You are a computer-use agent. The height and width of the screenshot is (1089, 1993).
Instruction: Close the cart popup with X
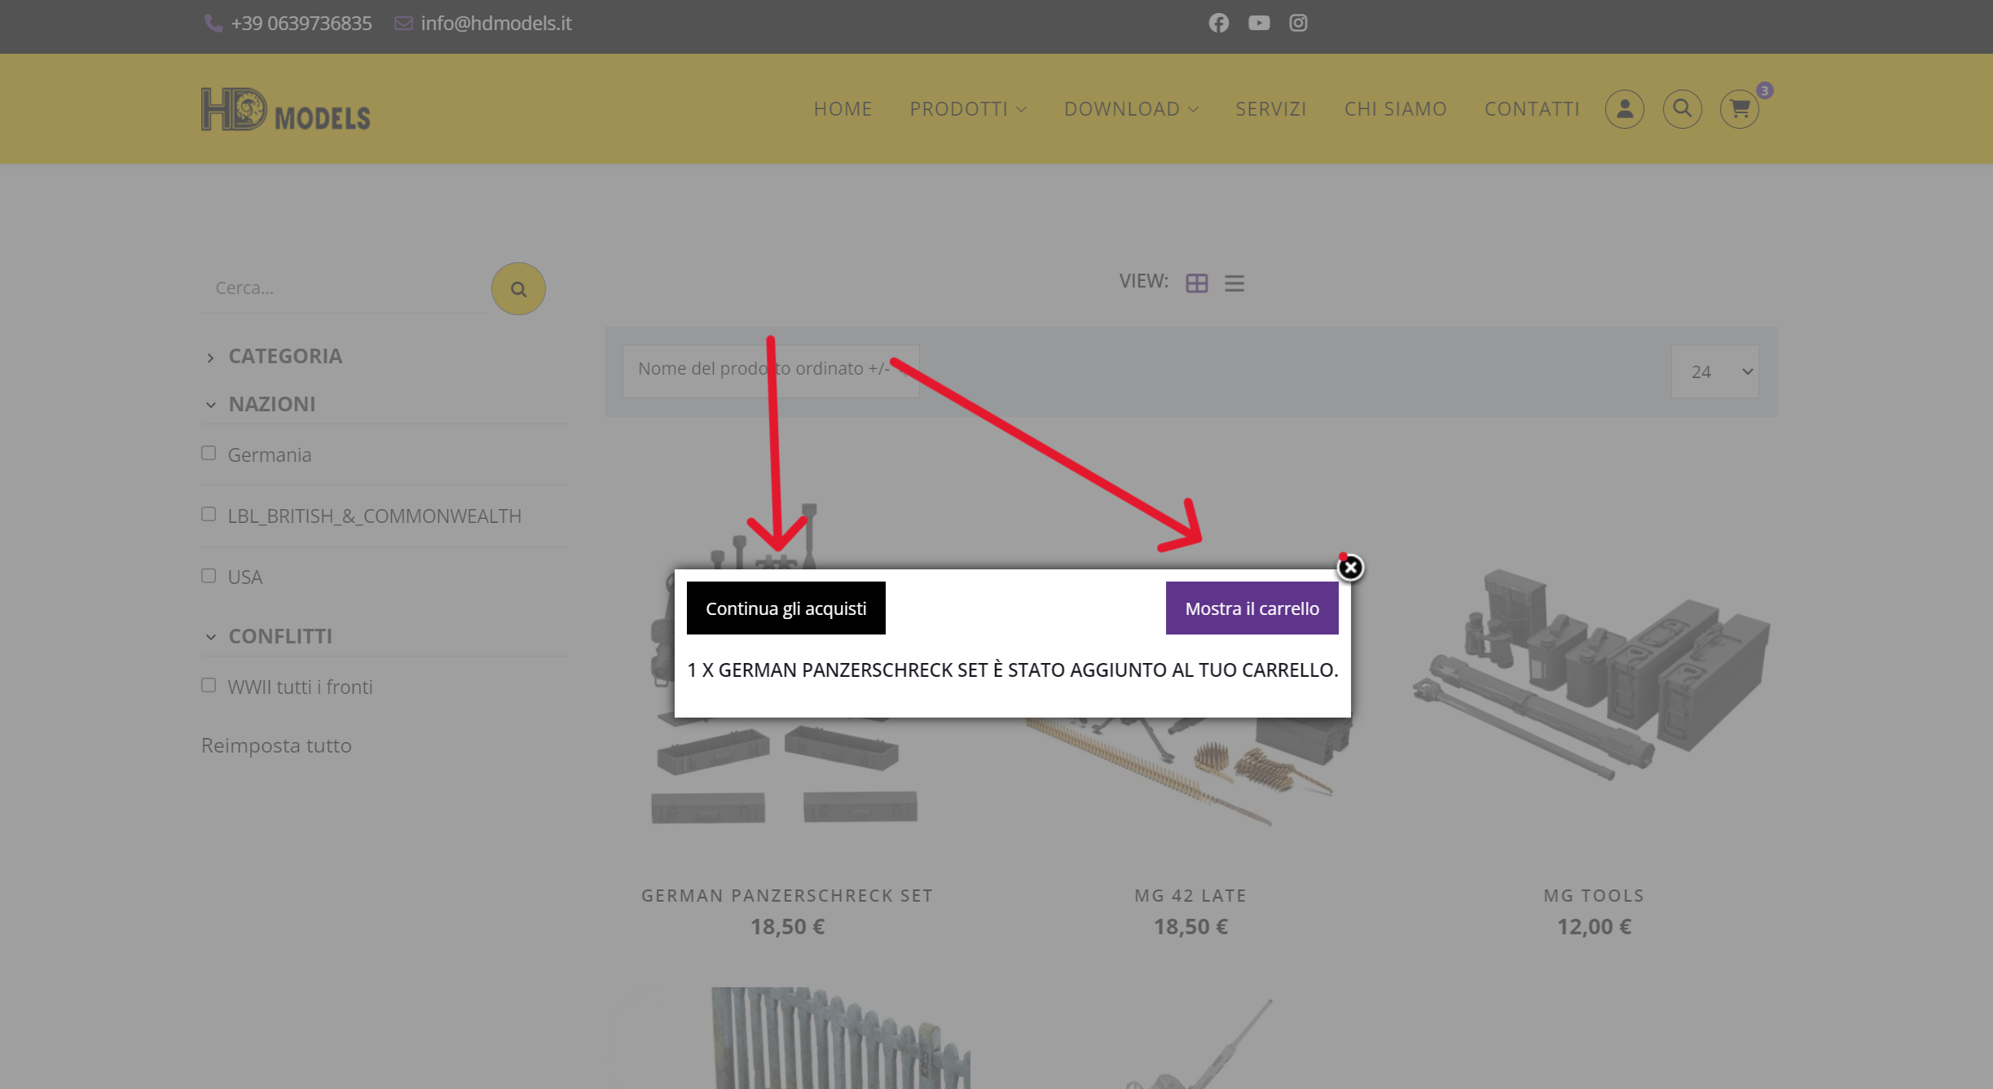[1350, 567]
